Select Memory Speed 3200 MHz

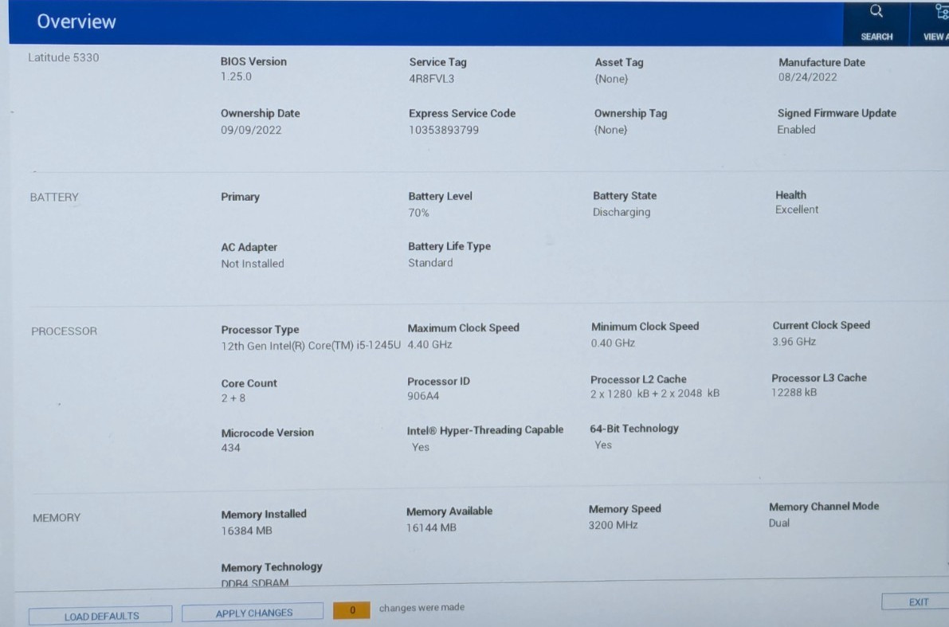(x=613, y=525)
